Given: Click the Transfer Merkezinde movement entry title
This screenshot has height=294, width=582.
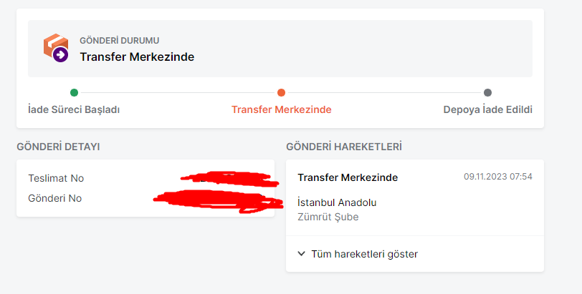Looking at the screenshot, I should (x=348, y=177).
